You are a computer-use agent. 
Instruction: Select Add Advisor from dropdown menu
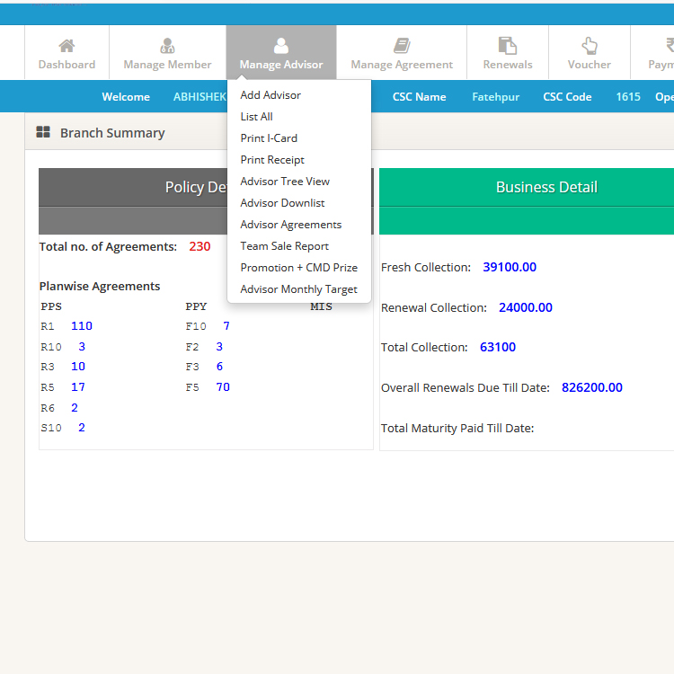click(270, 95)
